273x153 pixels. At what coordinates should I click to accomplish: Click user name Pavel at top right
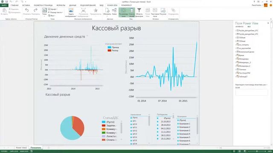click(x=257, y=6)
